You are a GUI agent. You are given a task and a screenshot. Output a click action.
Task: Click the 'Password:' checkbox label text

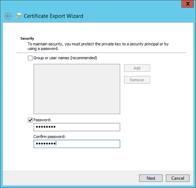click(x=42, y=120)
